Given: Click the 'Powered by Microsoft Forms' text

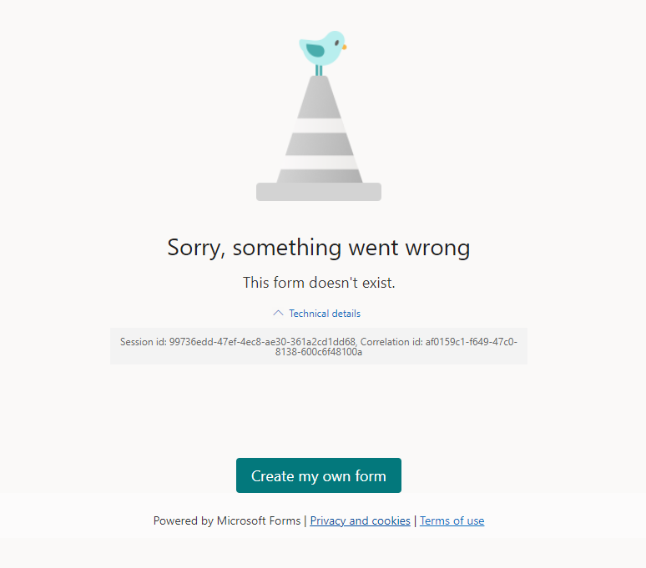Looking at the screenshot, I should click(x=226, y=520).
